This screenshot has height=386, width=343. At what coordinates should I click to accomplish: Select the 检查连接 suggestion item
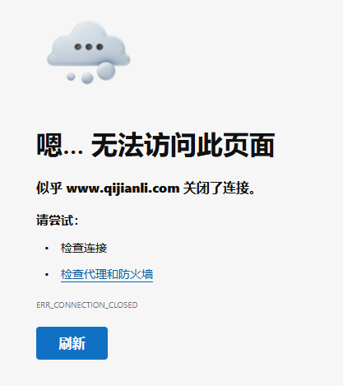click(84, 248)
